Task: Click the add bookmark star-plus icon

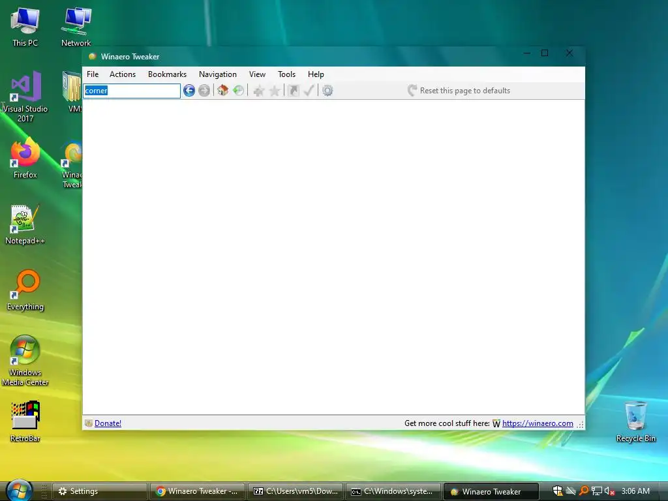Action: 258,90
